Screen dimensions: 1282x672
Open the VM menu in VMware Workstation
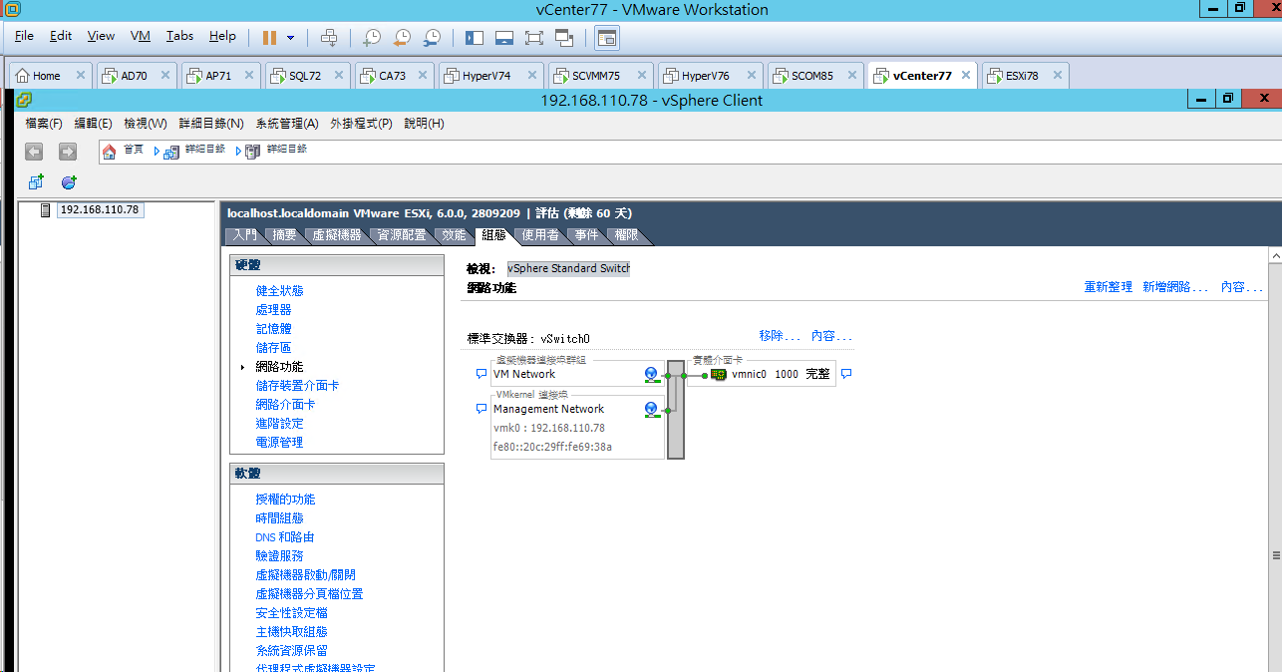tap(141, 36)
